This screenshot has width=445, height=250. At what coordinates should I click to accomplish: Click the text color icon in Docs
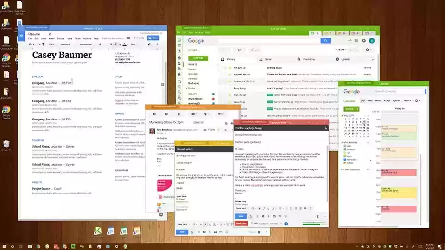tap(125, 44)
